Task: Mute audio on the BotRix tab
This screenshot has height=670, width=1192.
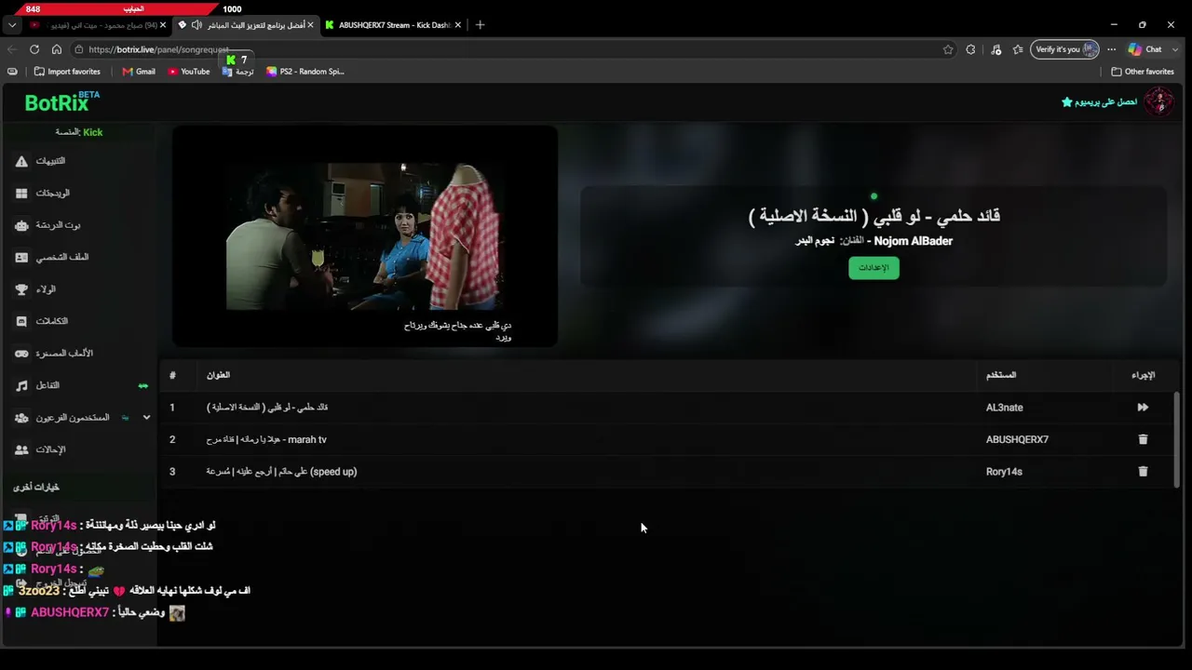Action: [x=196, y=25]
